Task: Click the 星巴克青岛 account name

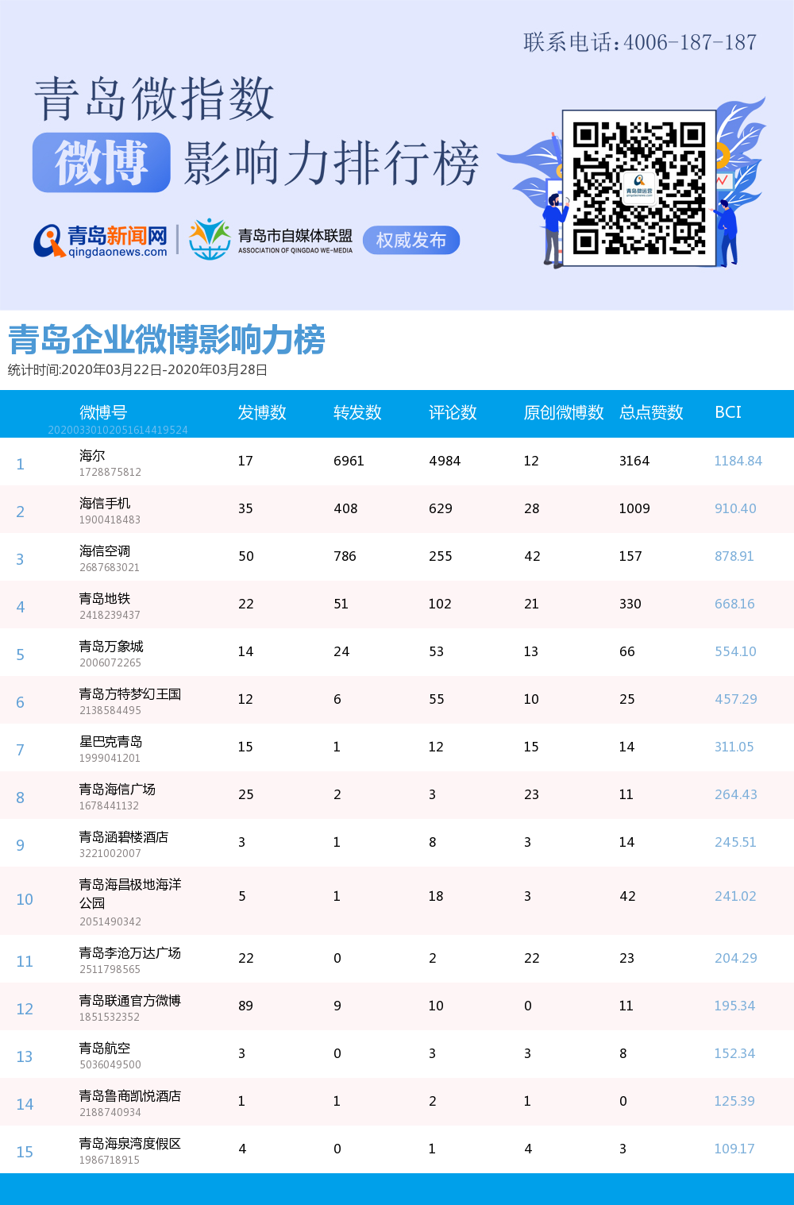Action: (x=111, y=742)
